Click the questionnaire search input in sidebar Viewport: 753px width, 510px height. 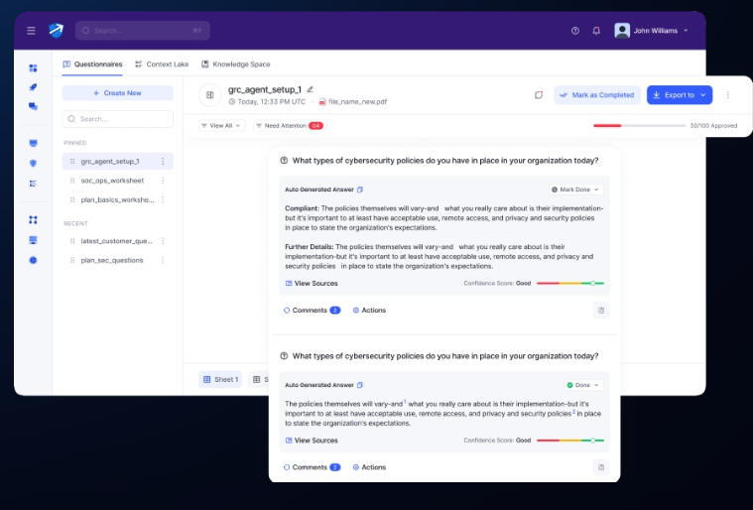pos(117,119)
